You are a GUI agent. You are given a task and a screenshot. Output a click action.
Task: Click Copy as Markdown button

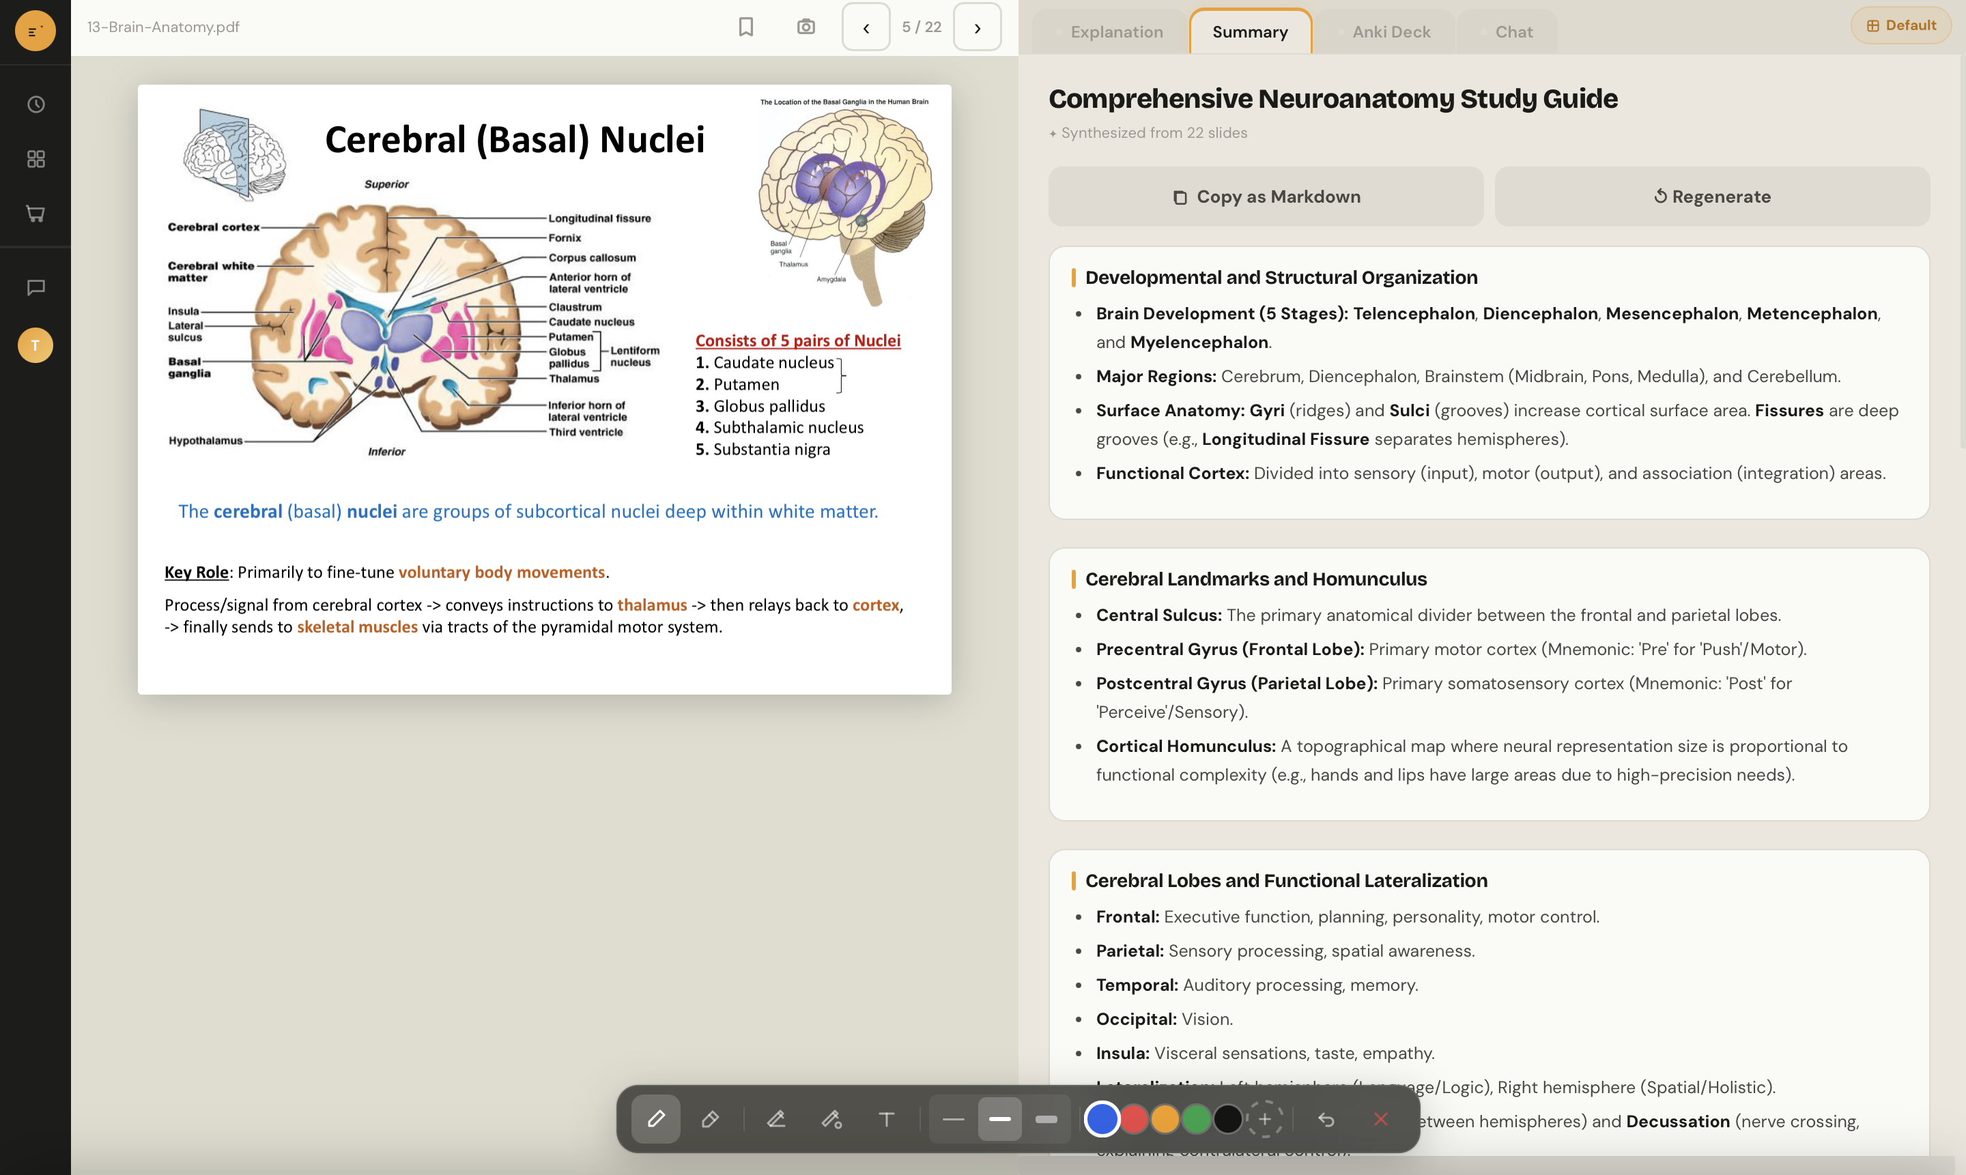click(x=1266, y=197)
